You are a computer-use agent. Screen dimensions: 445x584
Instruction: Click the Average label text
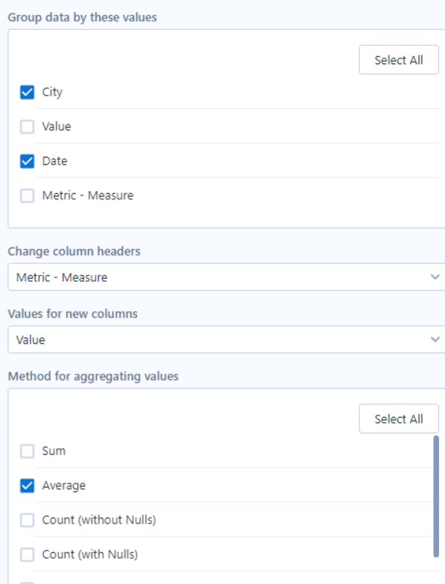click(63, 486)
